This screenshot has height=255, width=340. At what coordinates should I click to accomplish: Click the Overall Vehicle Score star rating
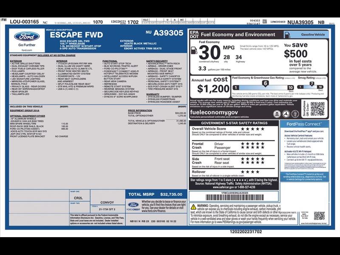pos(252,129)
